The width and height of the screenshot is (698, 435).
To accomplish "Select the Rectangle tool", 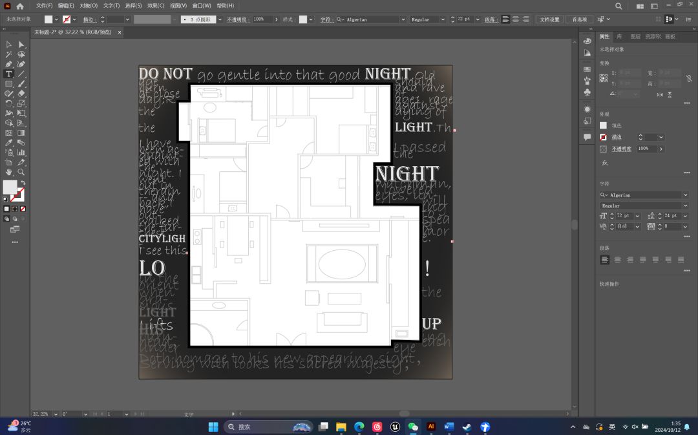I will [8, 84].
